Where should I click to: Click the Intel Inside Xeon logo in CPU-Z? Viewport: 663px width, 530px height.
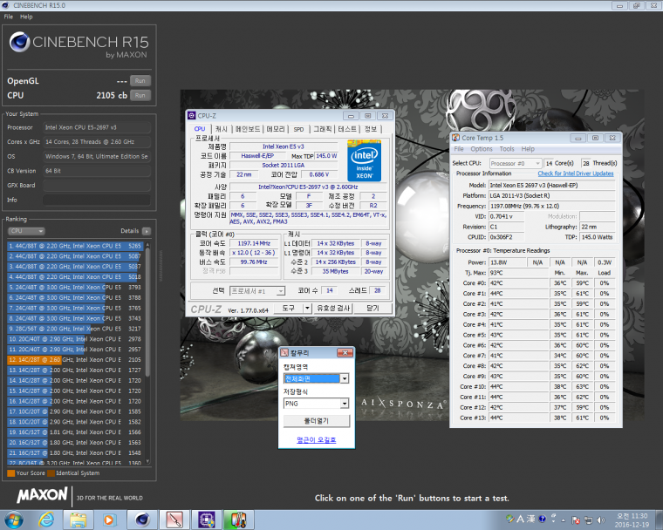point(364,161)
